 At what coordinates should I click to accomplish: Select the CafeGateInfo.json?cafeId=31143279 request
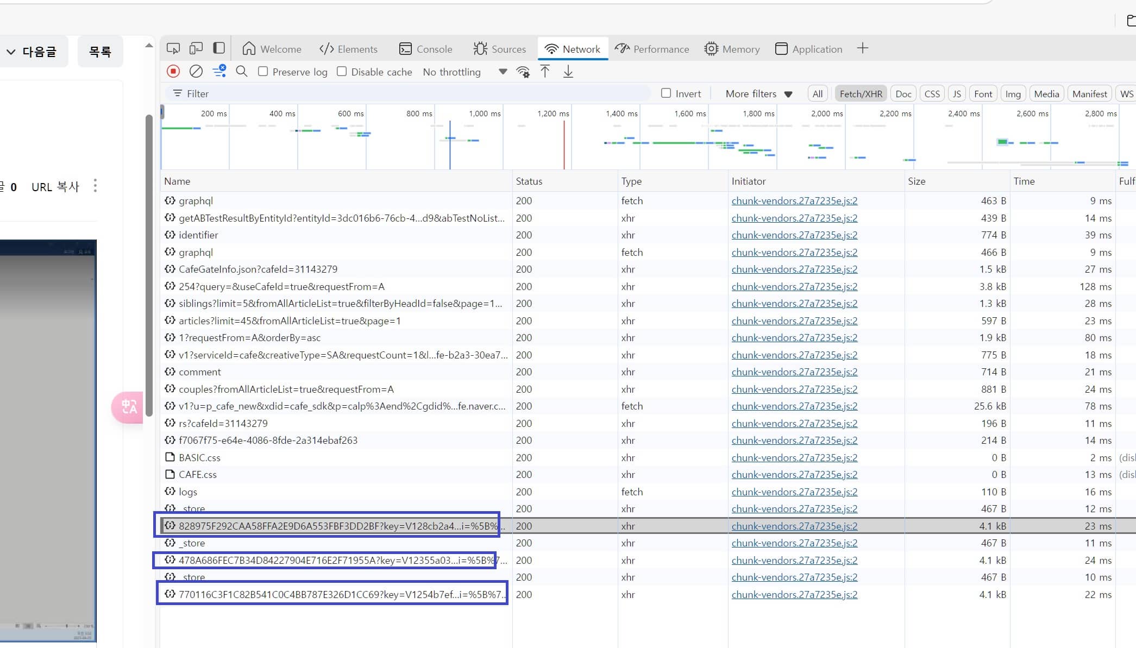point(336,269)
